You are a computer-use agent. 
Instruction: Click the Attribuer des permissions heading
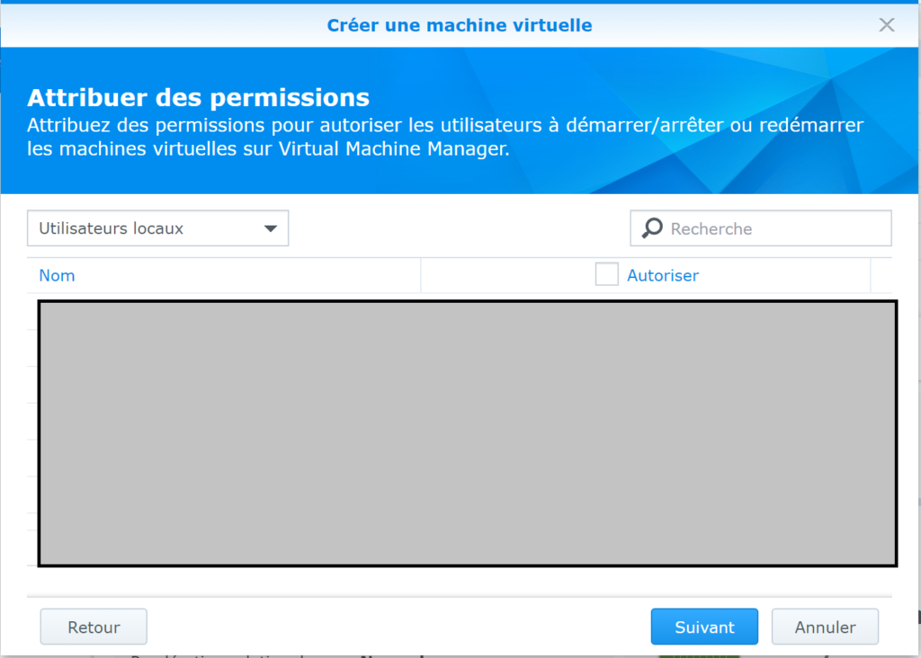(x=198, y=97)
